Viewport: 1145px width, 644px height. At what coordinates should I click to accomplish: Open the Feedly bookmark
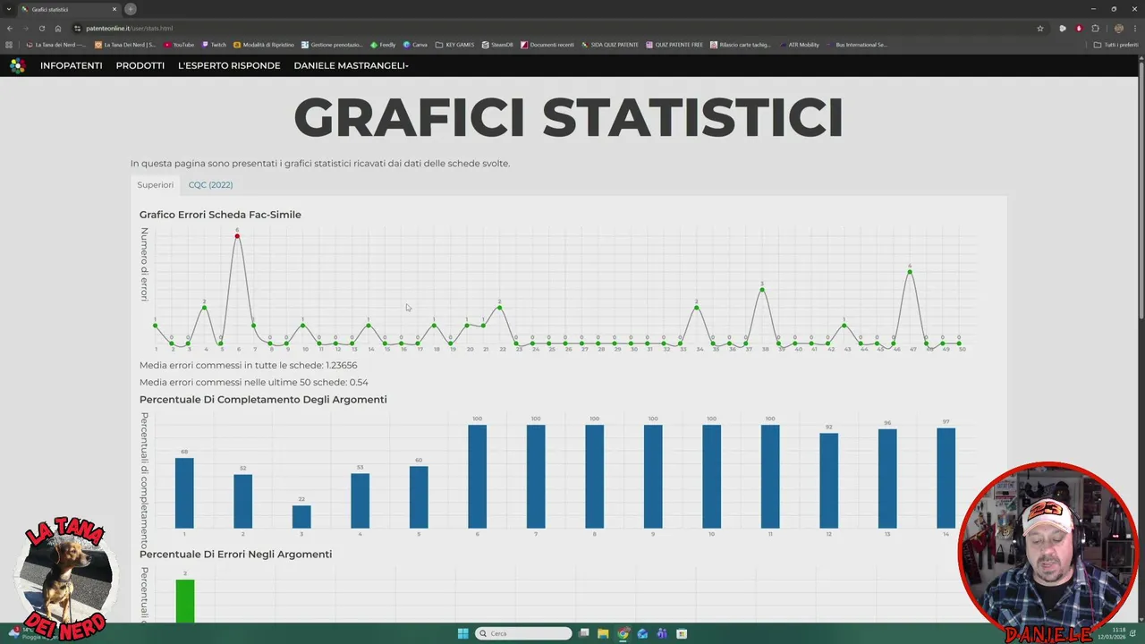pyautogui.click(x=384, y=45)
